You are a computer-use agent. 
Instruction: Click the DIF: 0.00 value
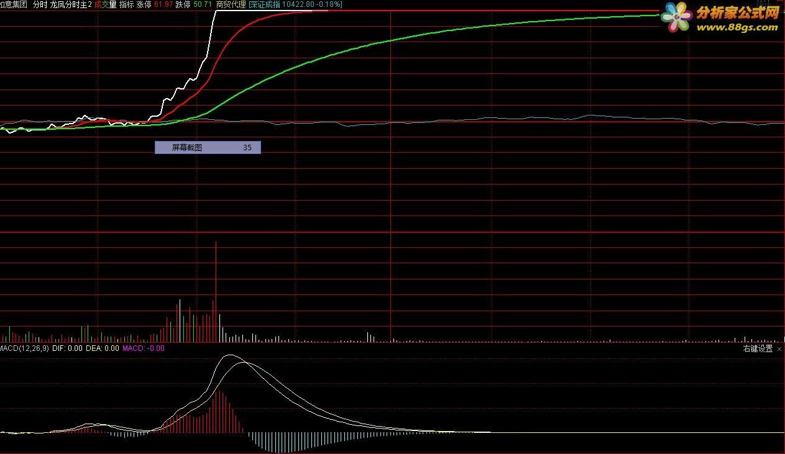pos(68,349)
